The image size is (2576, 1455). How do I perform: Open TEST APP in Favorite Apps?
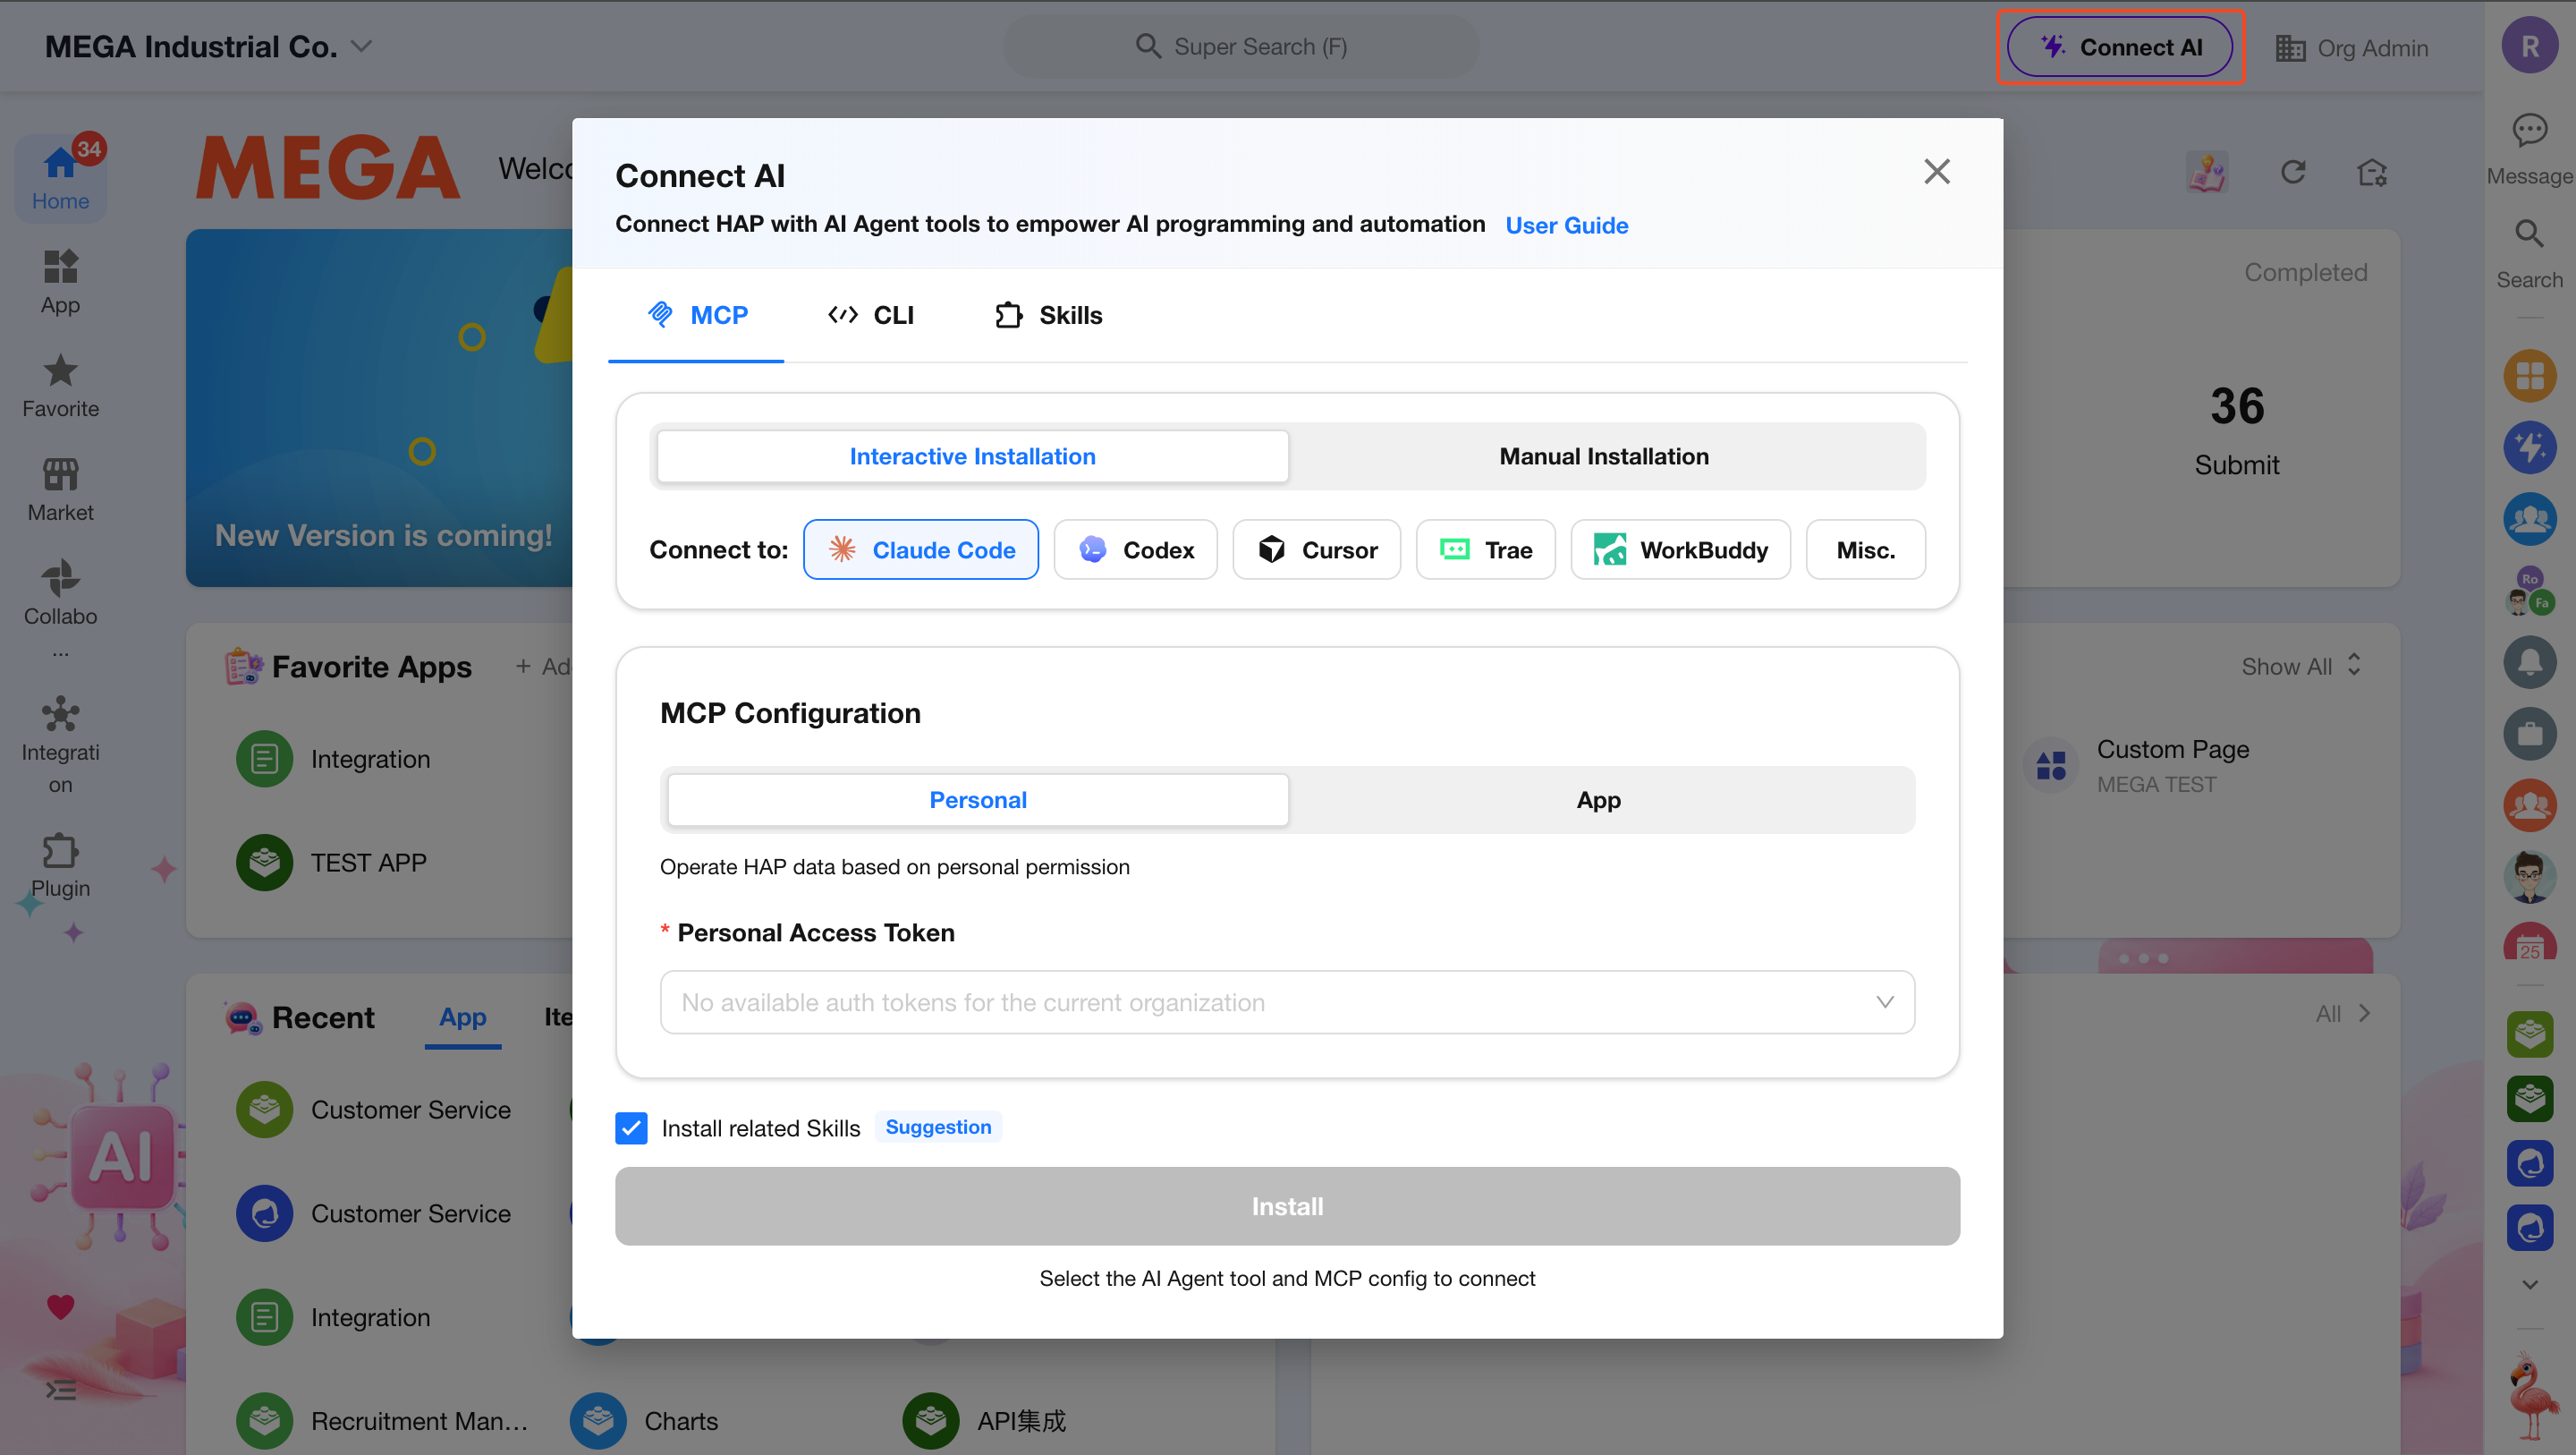pyautogui.click(x=332, y=863)
